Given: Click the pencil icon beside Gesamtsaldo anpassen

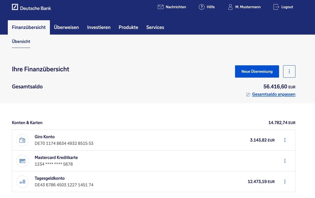Looking at the screenshot, I should tap(248, 95).
